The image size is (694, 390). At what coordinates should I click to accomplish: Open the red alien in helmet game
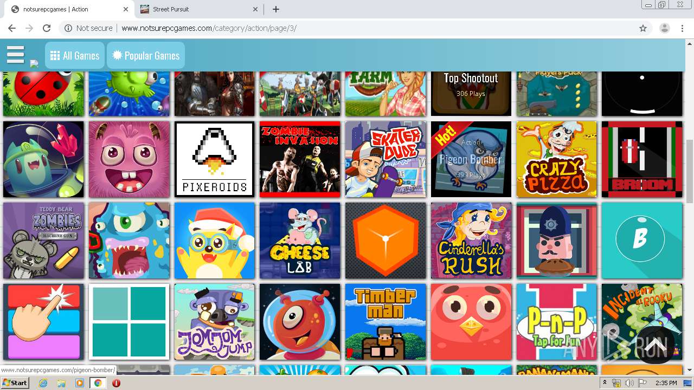click(300, 322)
